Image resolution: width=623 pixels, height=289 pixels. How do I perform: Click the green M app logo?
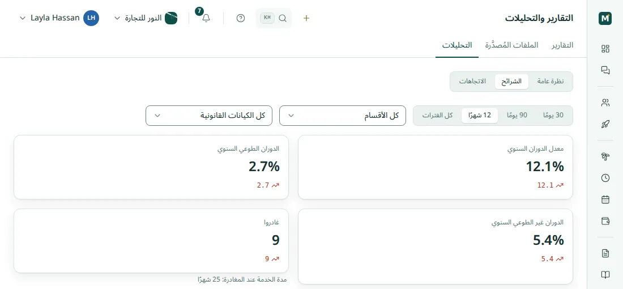click(x=605, y=18)
